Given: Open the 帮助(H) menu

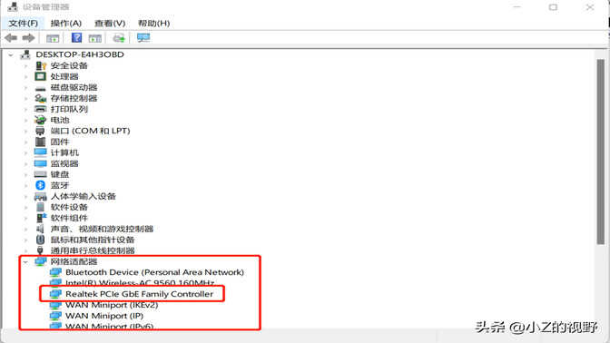Looking at the screenshot, I should (153, 24).
